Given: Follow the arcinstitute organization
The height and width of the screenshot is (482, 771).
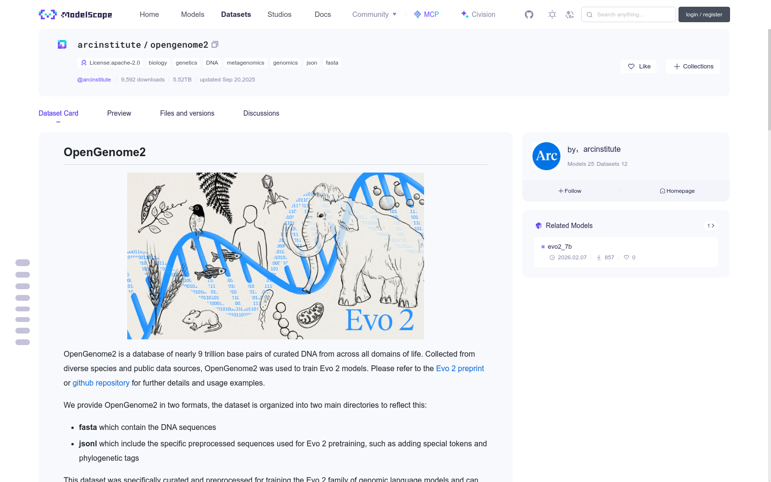Looking at the screenshot, I should tap(570, 191).
